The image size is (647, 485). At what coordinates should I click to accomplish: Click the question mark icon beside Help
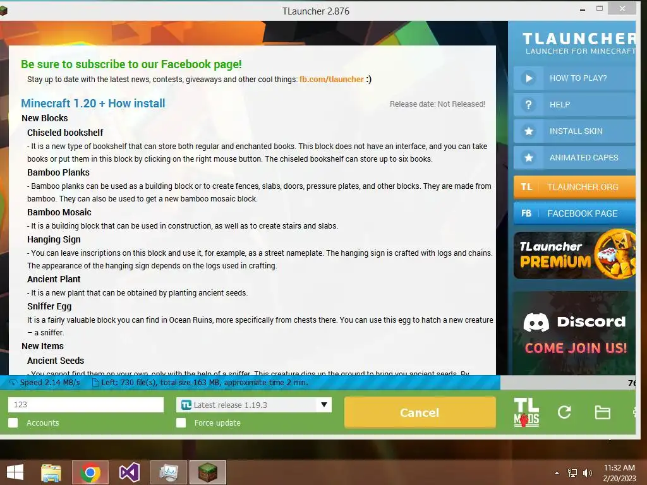click(529, 105)
